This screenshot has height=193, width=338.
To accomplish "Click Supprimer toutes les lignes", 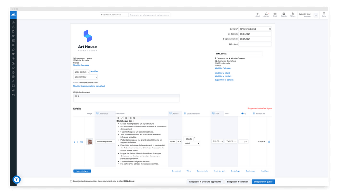I will coord(260,108).
